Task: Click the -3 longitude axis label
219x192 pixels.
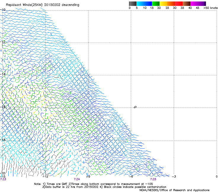Action: (x=174, y=177)
